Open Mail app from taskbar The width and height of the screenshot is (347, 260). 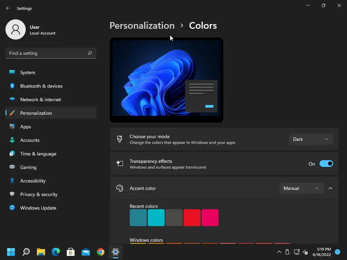86,252
